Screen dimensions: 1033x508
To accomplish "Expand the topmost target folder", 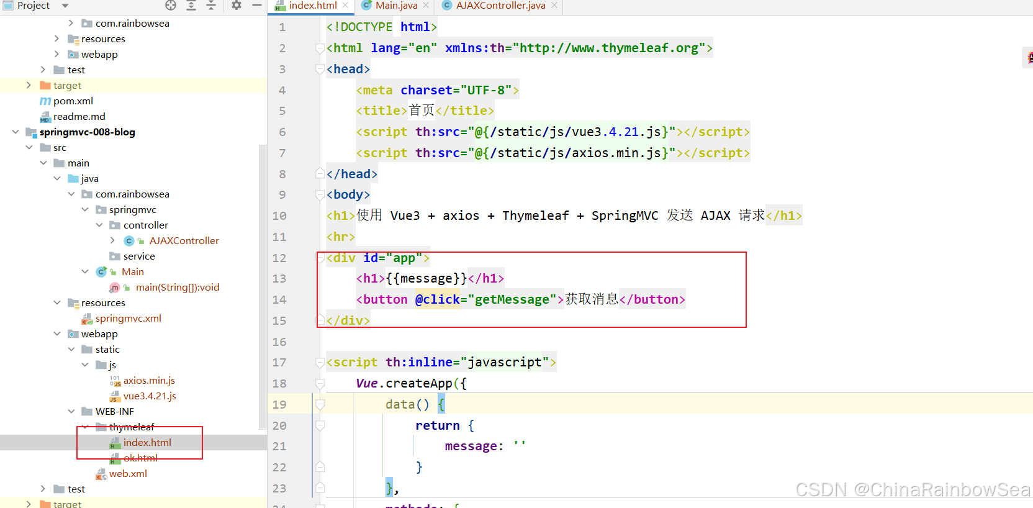I will 29,85.
